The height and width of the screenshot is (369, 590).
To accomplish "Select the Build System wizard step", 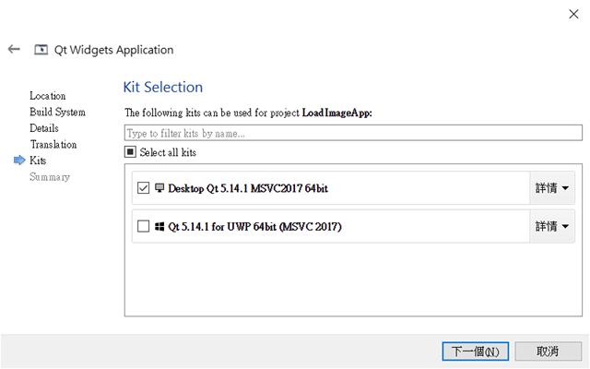I will pos(57,113).
